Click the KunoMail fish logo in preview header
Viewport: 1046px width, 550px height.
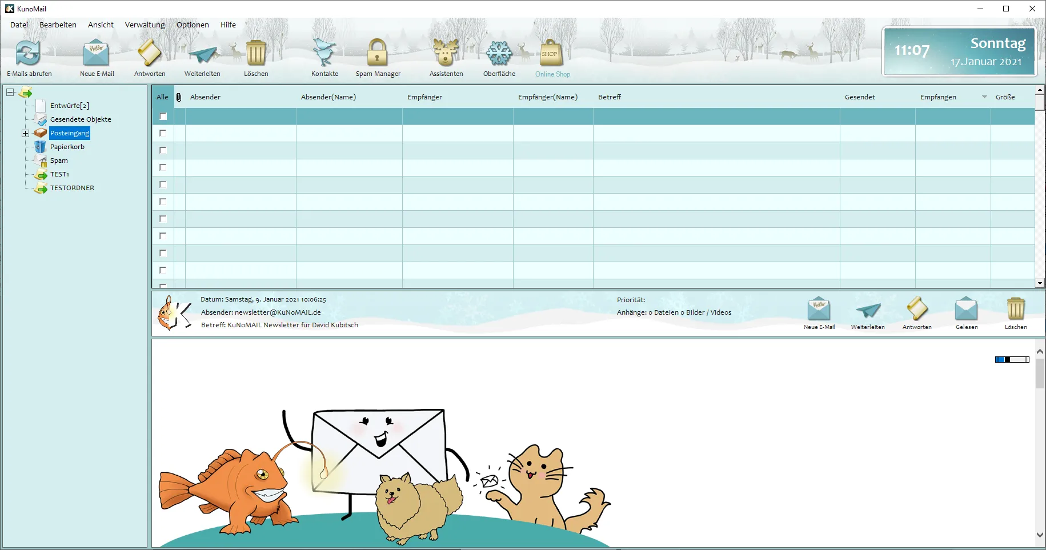click(174, 313)
